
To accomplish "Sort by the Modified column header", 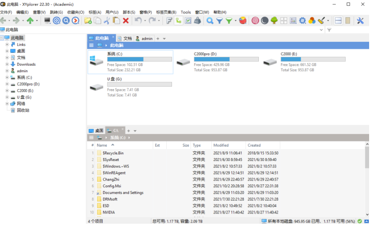I will click(x=228, y=145).
